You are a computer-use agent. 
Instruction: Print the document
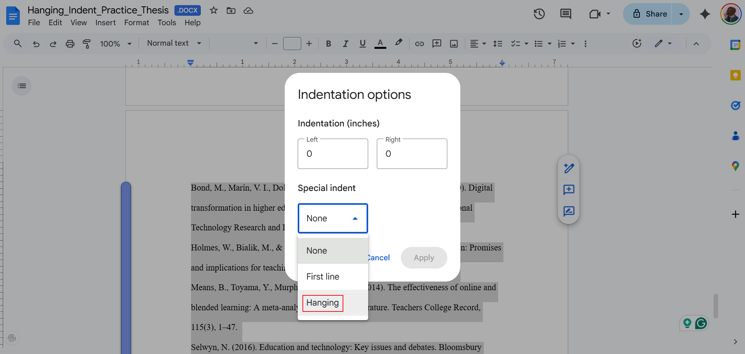tap(70, 44)
